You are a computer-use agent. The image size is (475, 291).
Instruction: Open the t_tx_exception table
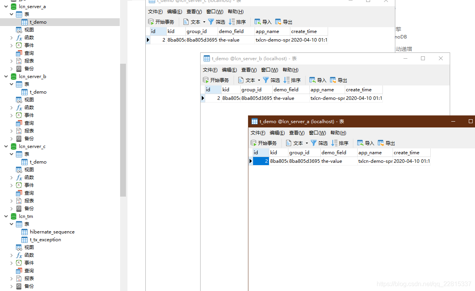point(45,240)
